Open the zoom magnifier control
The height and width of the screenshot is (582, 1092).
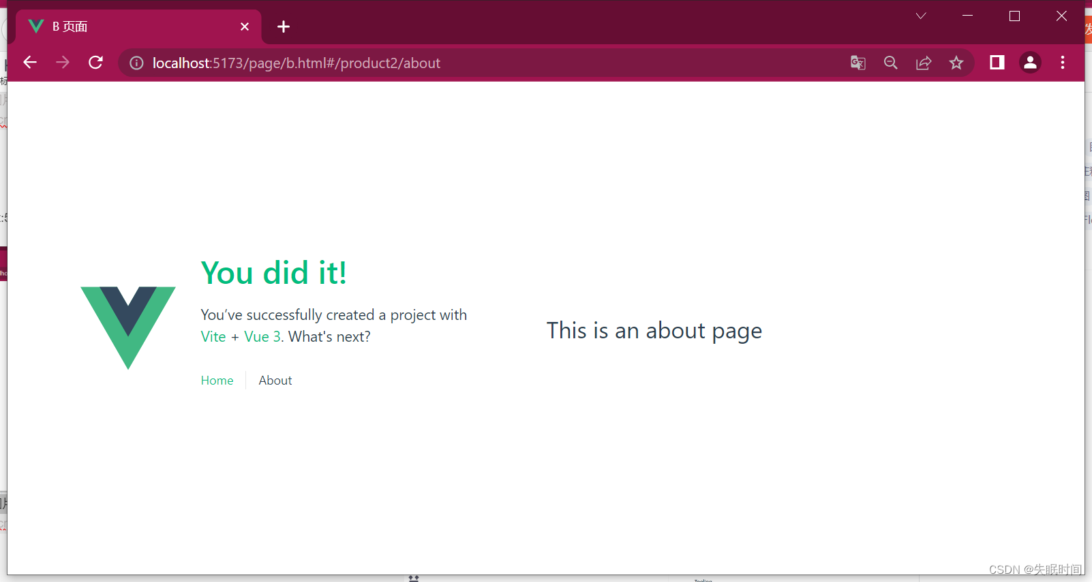pyautogui.click(x=891, y=63)
